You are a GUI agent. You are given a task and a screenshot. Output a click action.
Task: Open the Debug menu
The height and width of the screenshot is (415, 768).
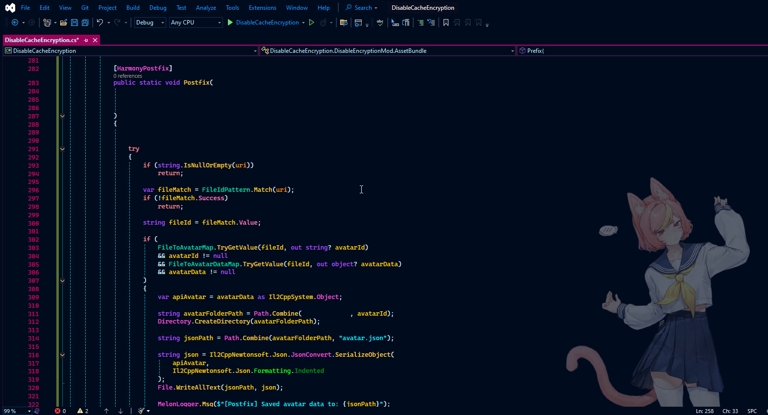tap(158, 8)
